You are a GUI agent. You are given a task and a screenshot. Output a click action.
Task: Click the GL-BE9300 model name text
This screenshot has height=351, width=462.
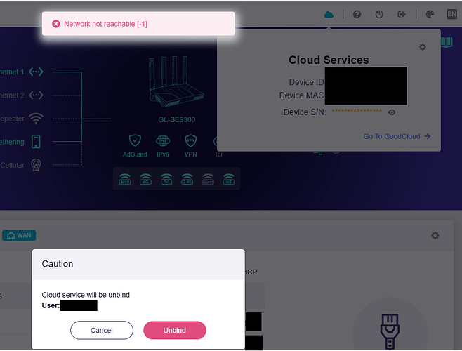177,119
